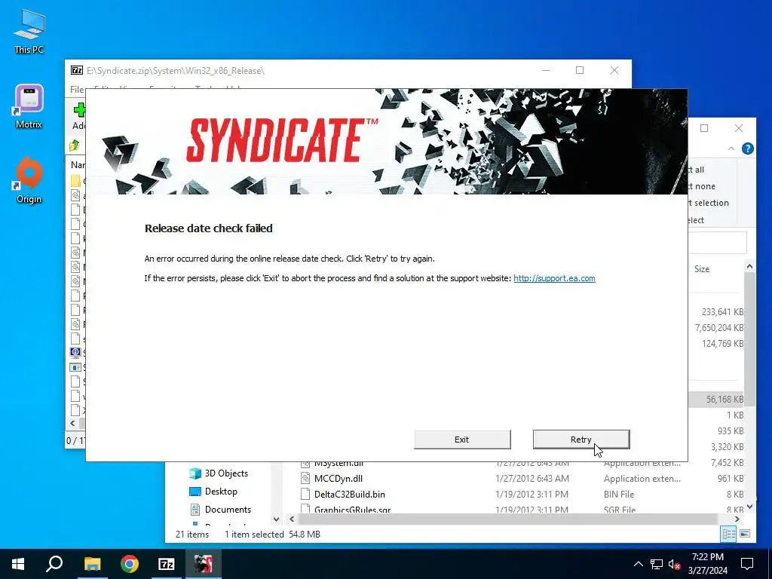Open 3D Objects in the navigation pane
The width and height of the screenshot is (772, 579).
pos(226,473)
